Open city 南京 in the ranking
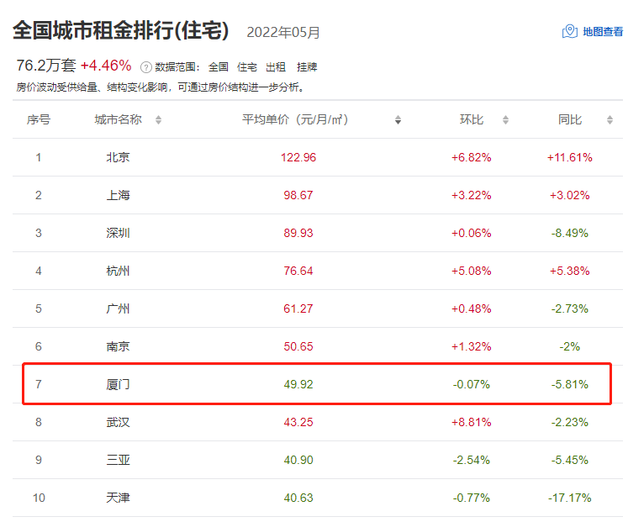This screenshot has width=628, height=522. 119,346
